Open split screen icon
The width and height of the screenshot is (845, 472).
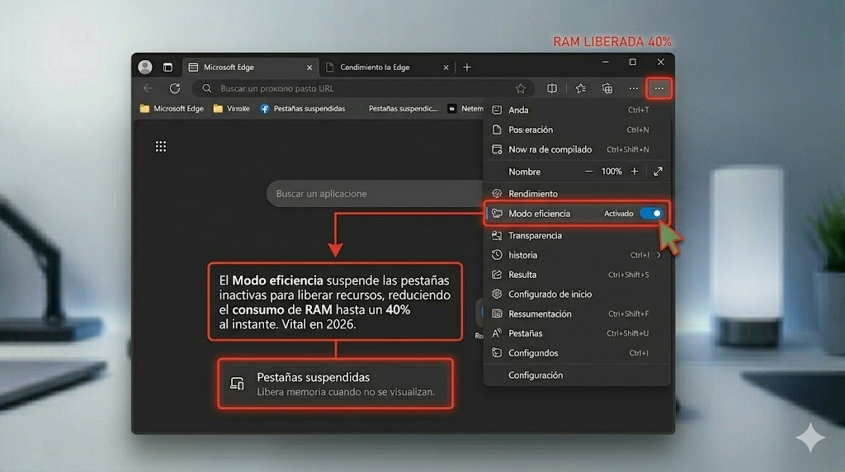click(x=552, y=88)
